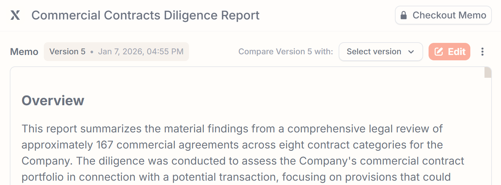Click the memo scrollbar thumb
Image resolution: width=501 pixels, height=185 pixels.
coord(488,72)
